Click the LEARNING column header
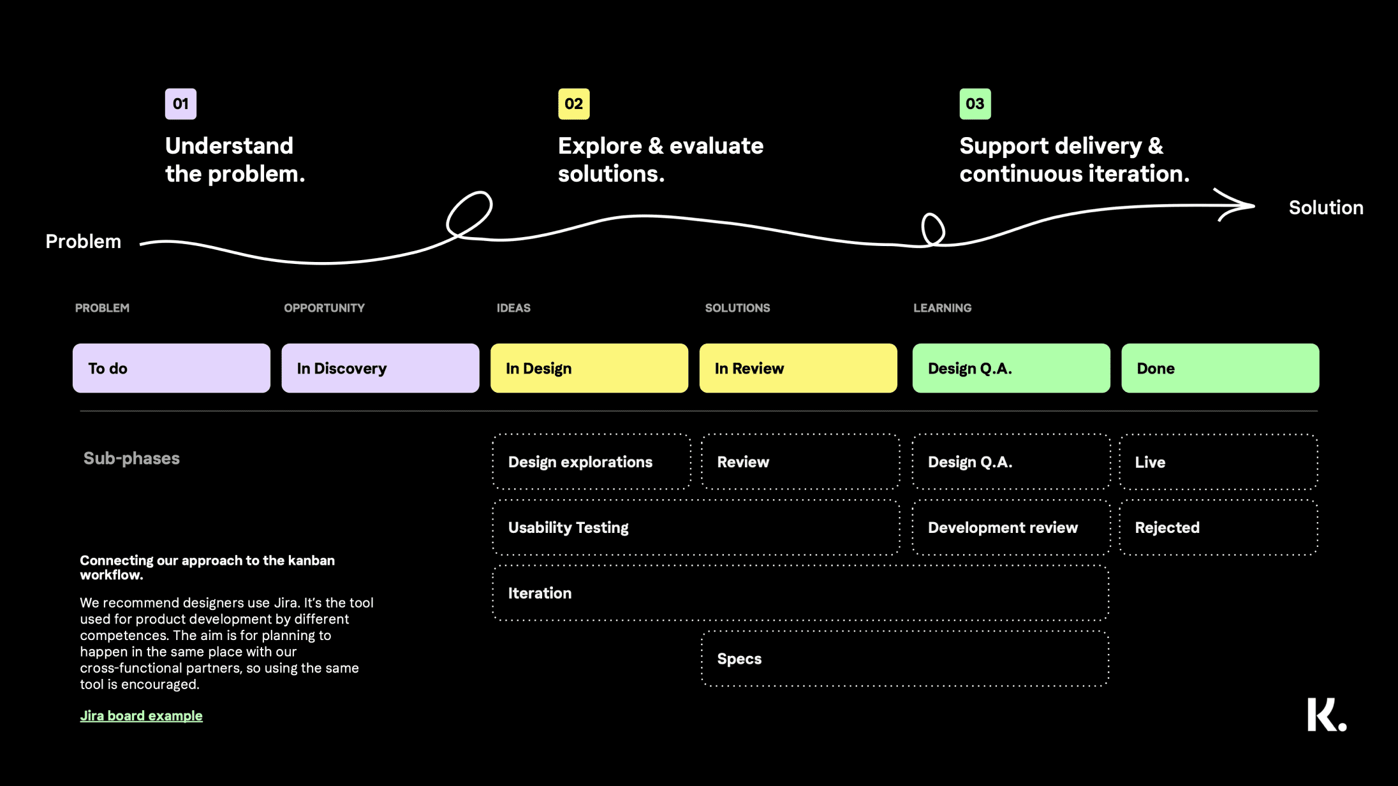 942,308
